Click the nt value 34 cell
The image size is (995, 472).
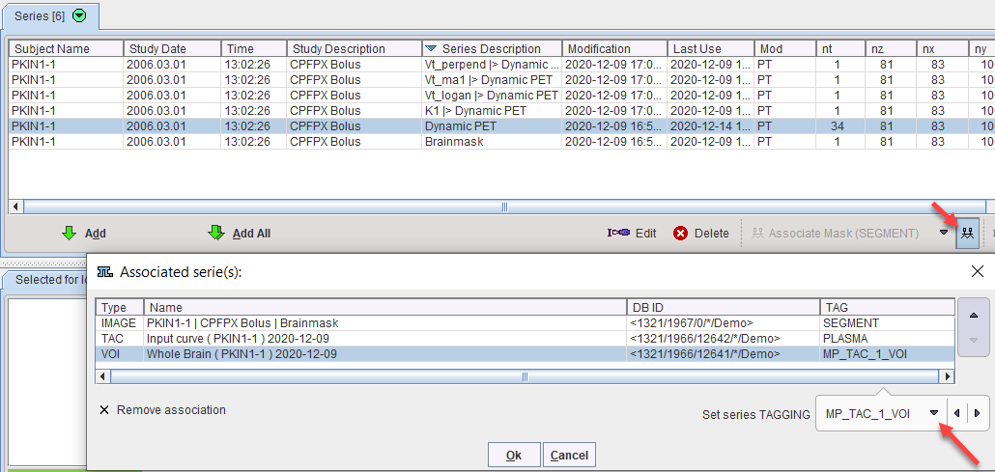pyautogui.click(x=840, y=126)
